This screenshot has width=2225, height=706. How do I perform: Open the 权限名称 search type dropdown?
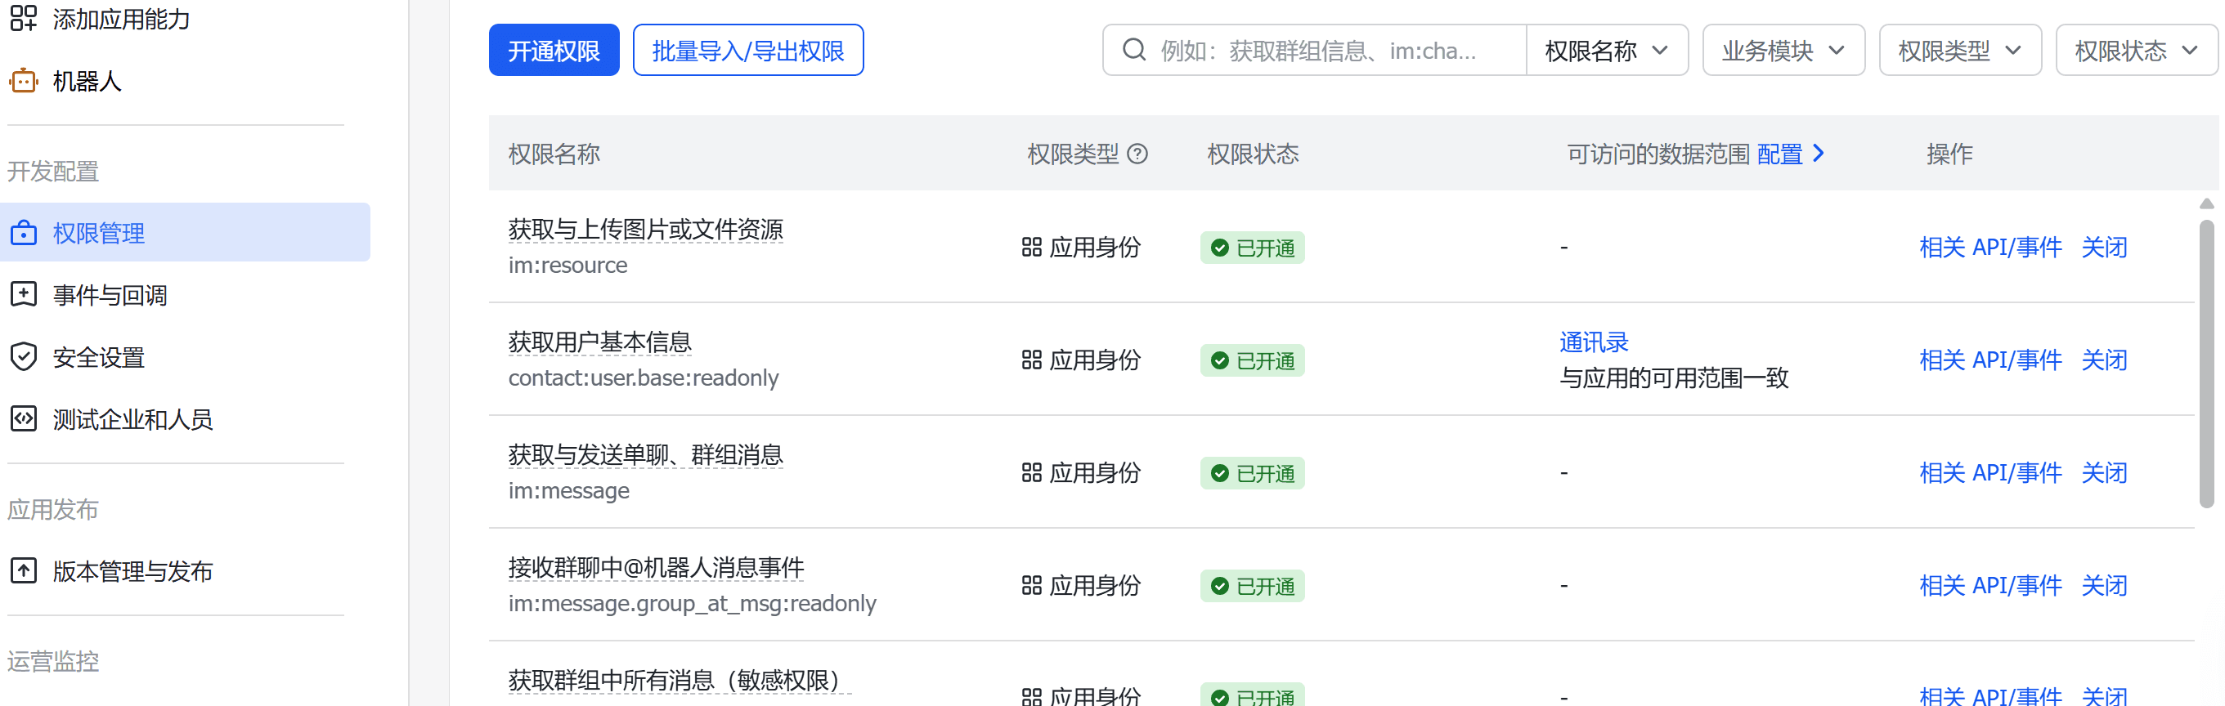pos(1606,50)
